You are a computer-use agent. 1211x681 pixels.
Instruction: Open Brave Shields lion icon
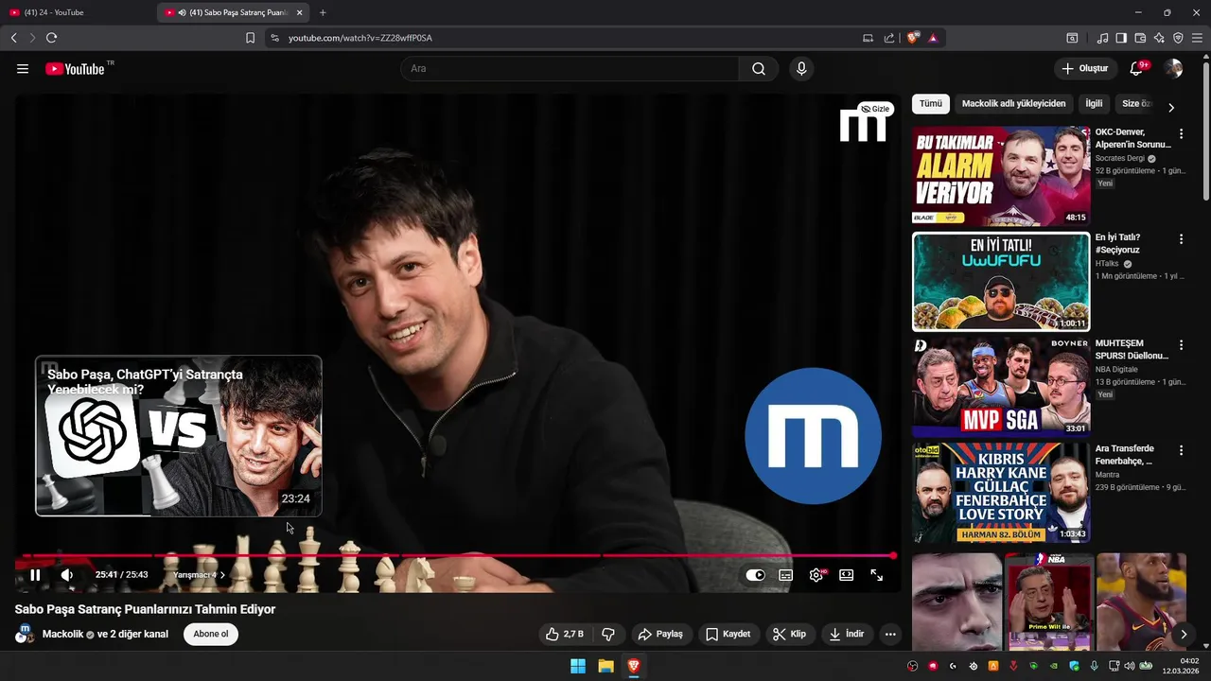[x=913, y=38]
